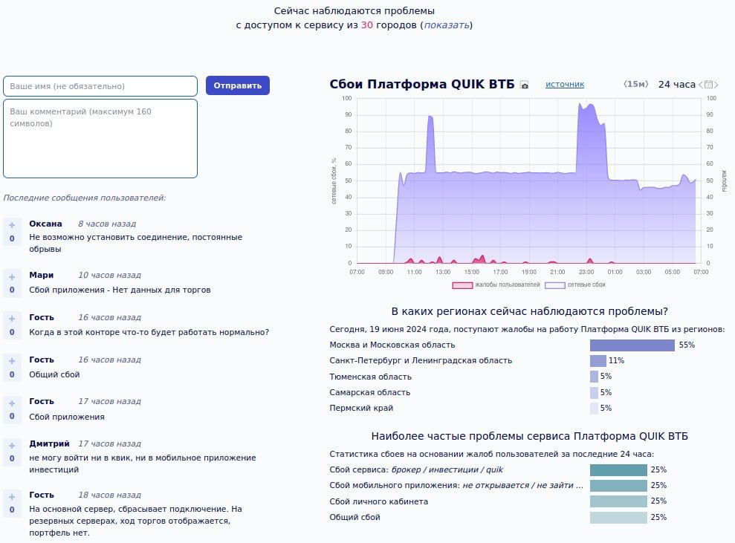This screenshot has width=735, height=543.
Task: Toggle the 'жалобы пользователей' legend series
Action: click(x=496, y=284)
